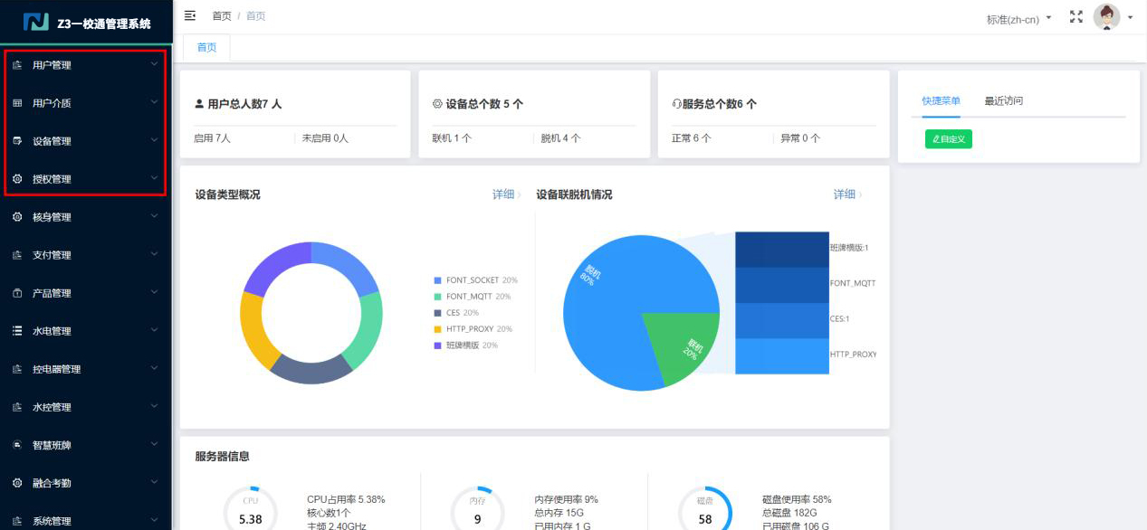
Task: Expand the 支付管理 sidebar menu
Action: point(86,255)
